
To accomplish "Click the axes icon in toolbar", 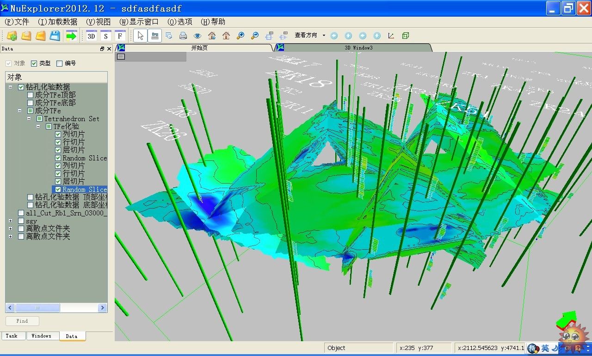I will point(391,36).
